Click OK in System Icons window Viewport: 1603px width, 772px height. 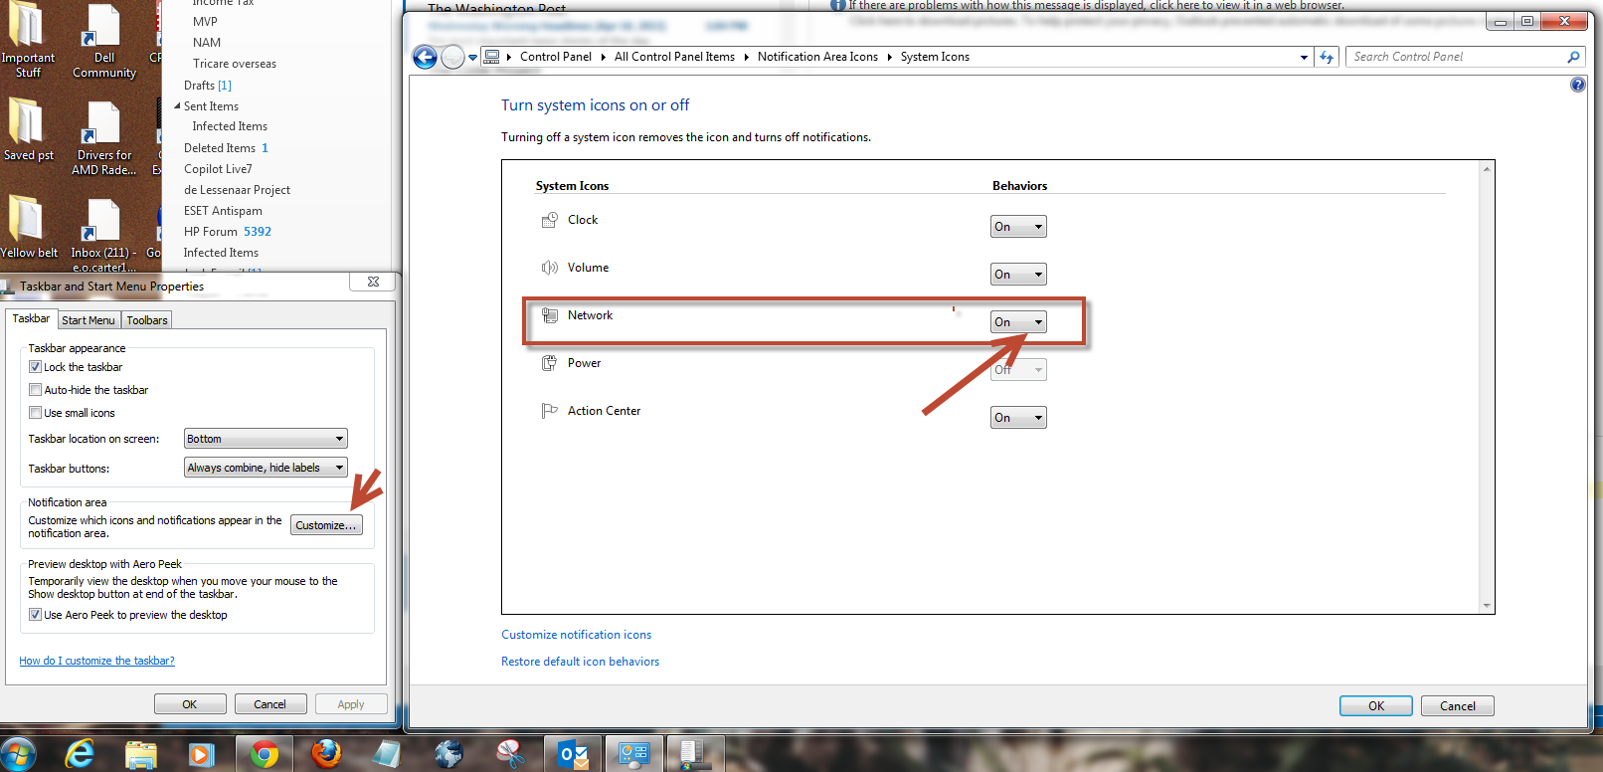tap(1376, 706)
